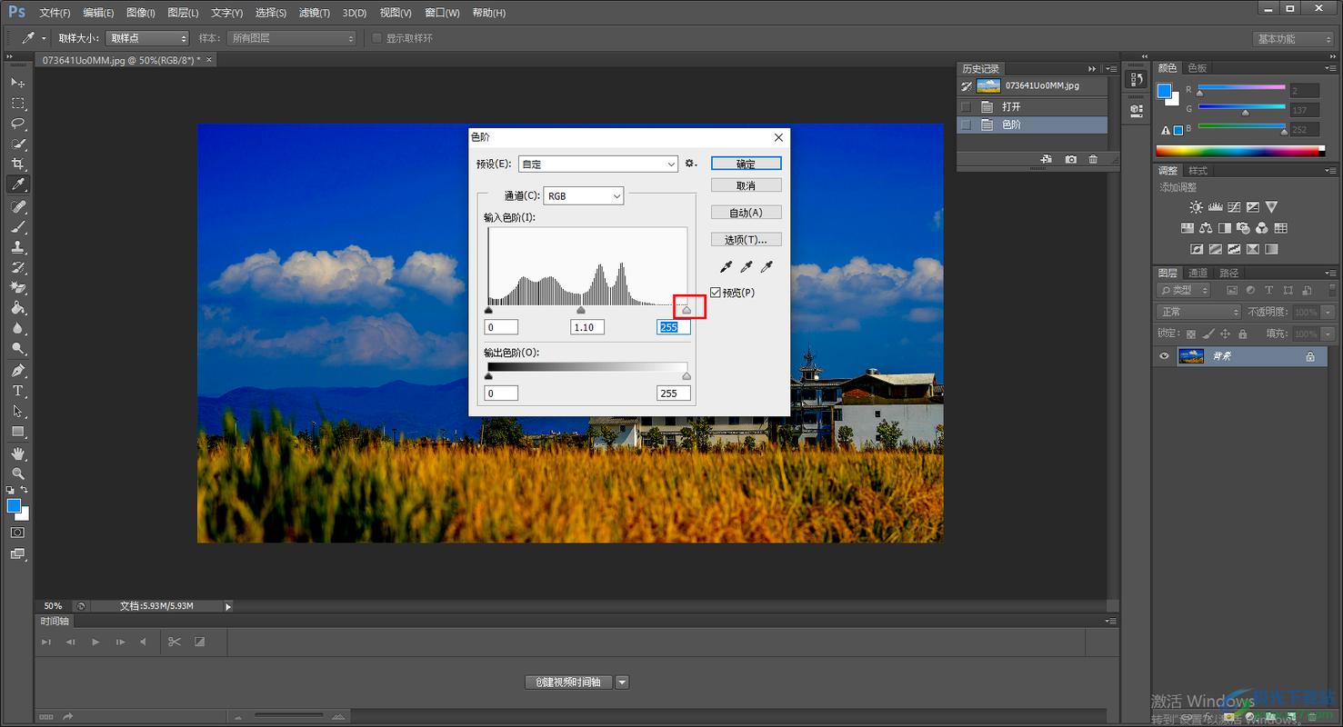Click the foreground color swatch

15,503
